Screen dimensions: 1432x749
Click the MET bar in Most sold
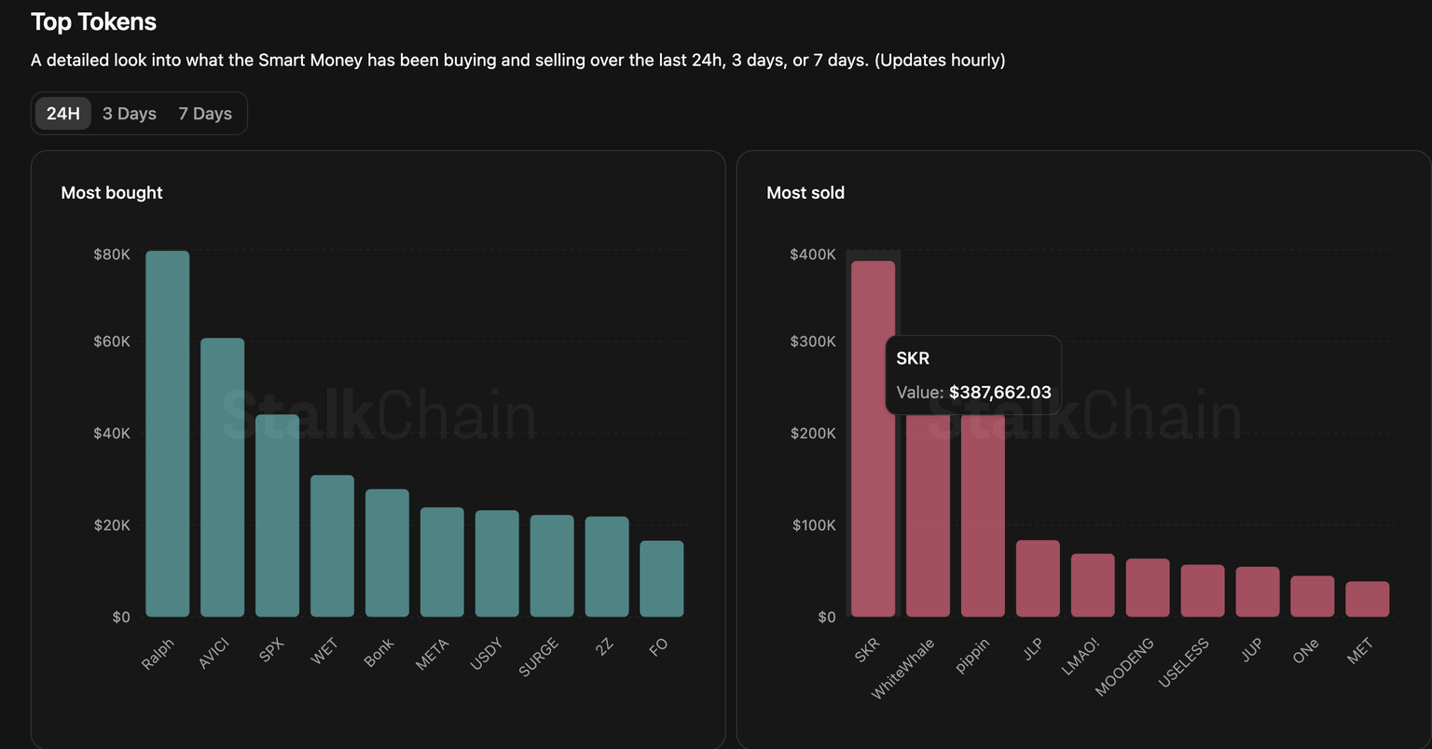click(1368, 600)
